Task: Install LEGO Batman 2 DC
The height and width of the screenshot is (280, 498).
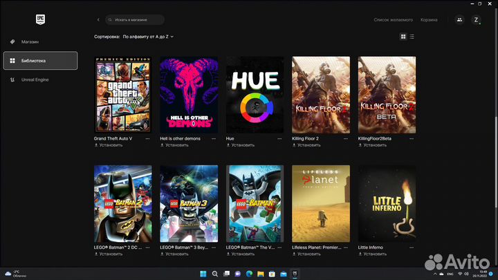Action: click(109, 254)
